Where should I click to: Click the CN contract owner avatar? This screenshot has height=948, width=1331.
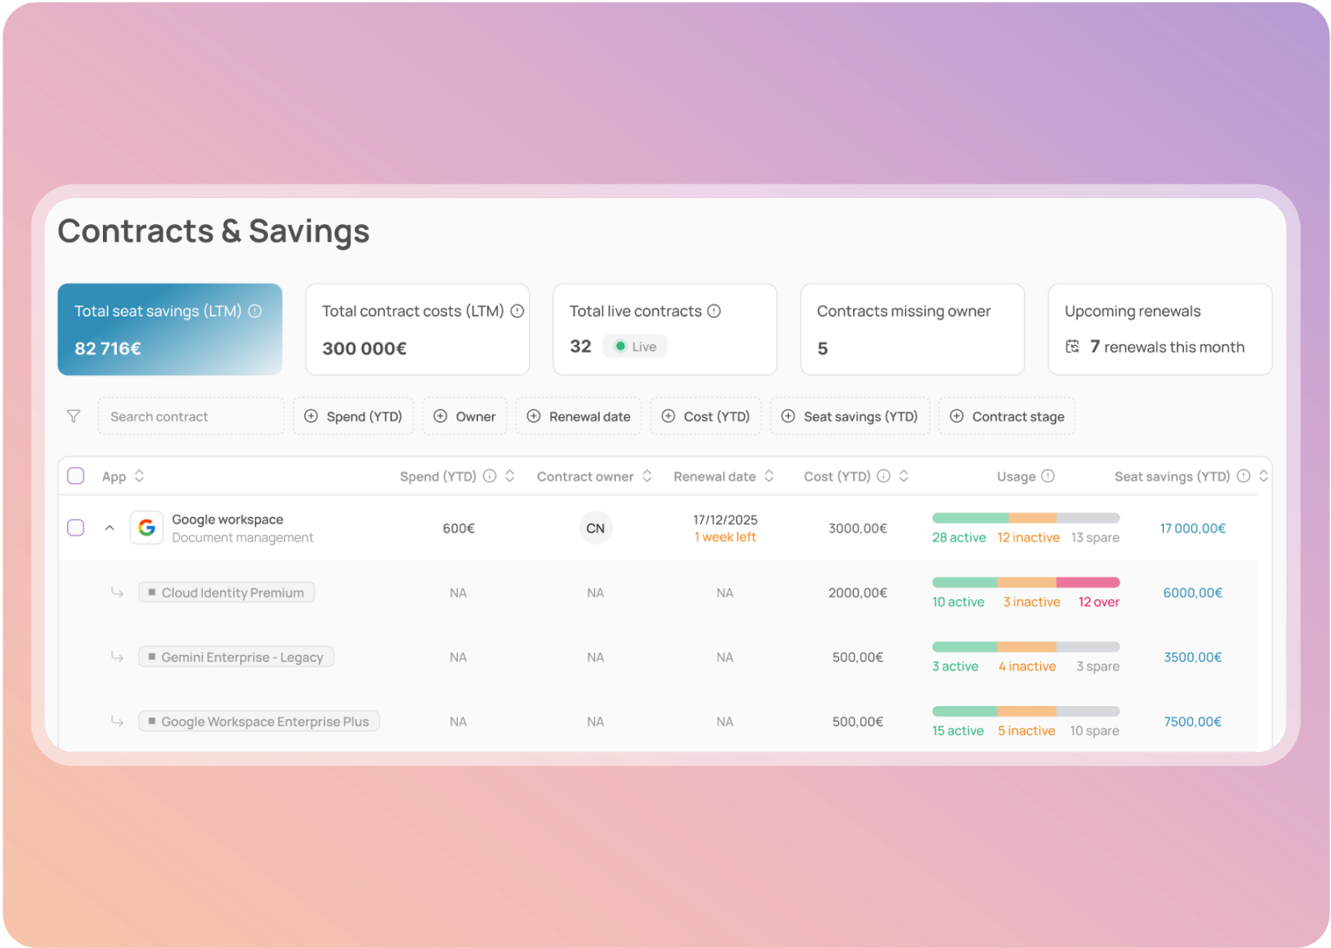(x=595, y=528)
